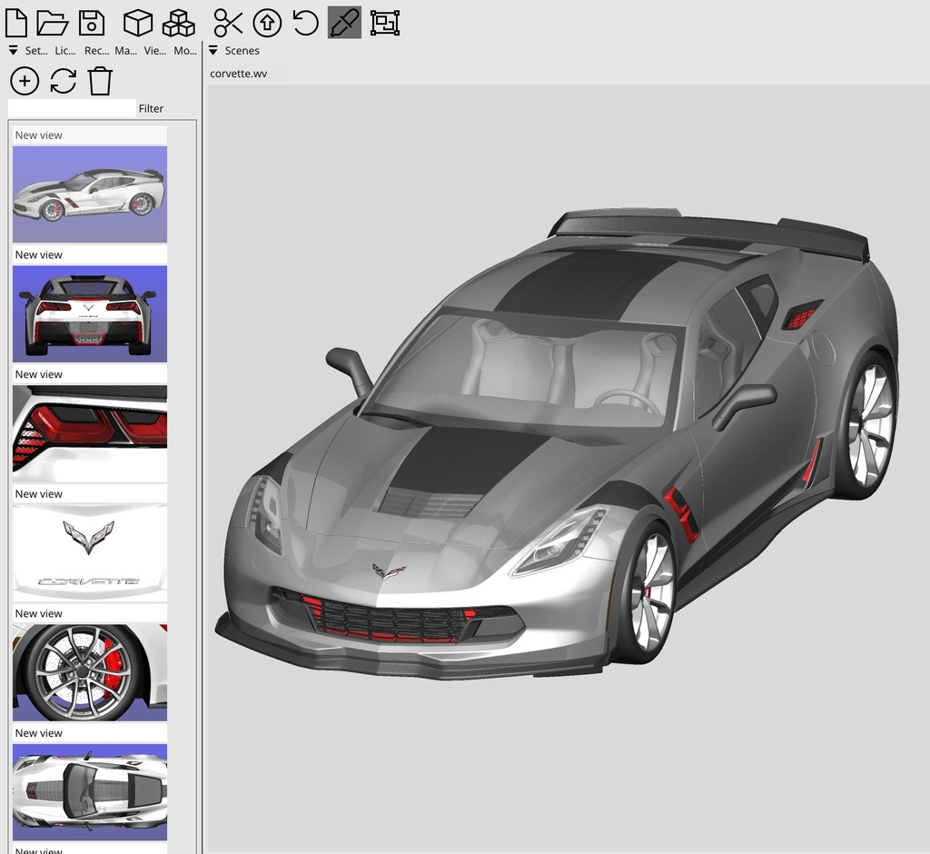Click the circled up arrow icon

266,22
